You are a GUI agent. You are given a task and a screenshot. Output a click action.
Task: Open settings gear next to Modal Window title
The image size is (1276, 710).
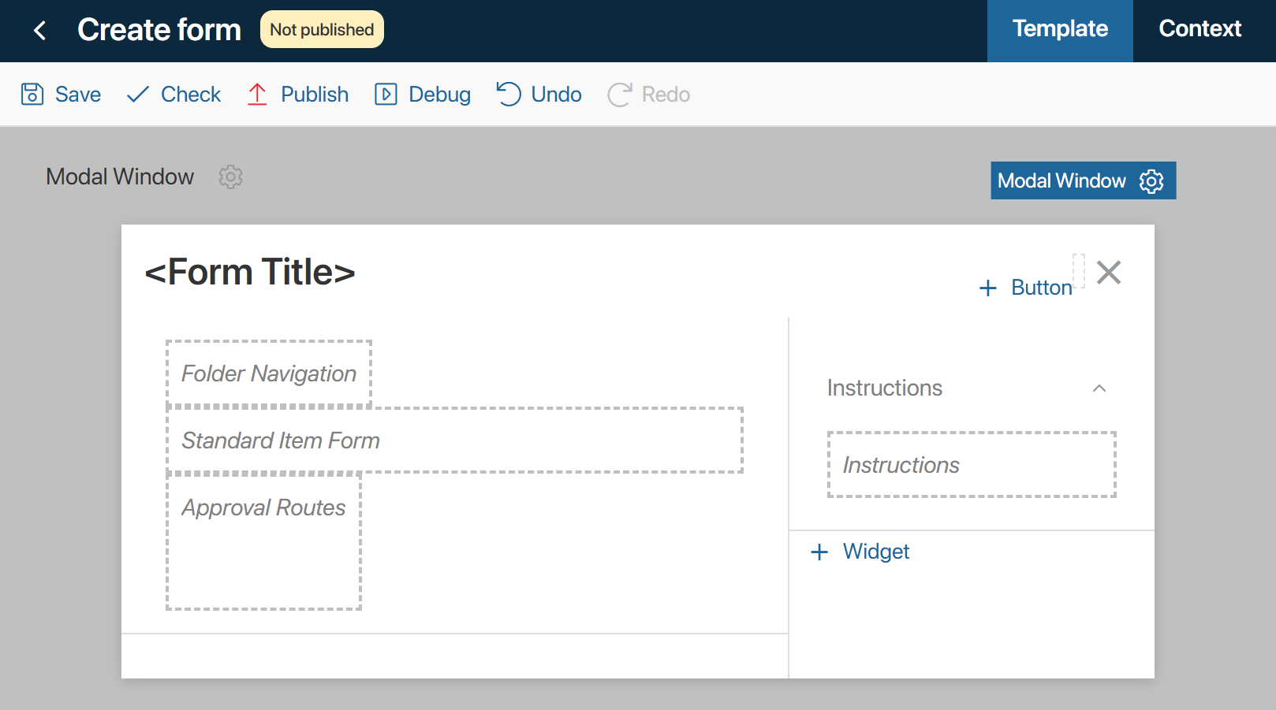point(230,177)
